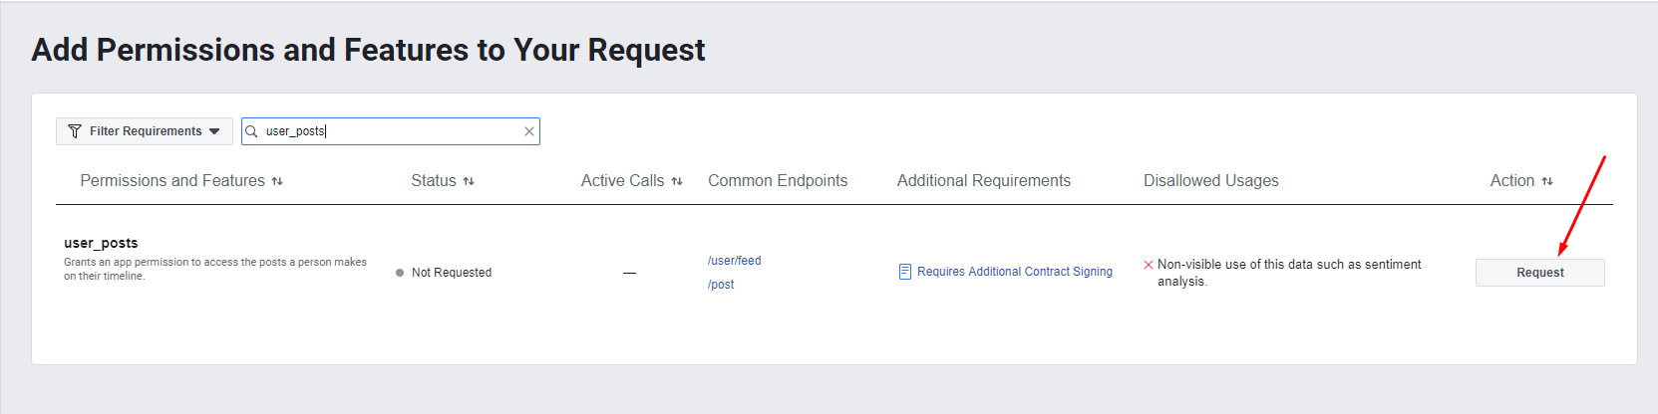Click the grey dot beside Not Requested

(400, 273)
